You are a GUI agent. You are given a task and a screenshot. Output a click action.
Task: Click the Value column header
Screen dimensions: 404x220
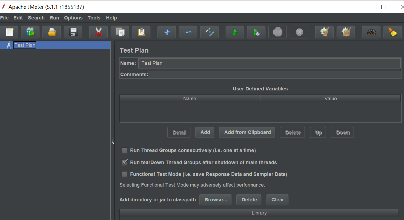coord(330,99)
